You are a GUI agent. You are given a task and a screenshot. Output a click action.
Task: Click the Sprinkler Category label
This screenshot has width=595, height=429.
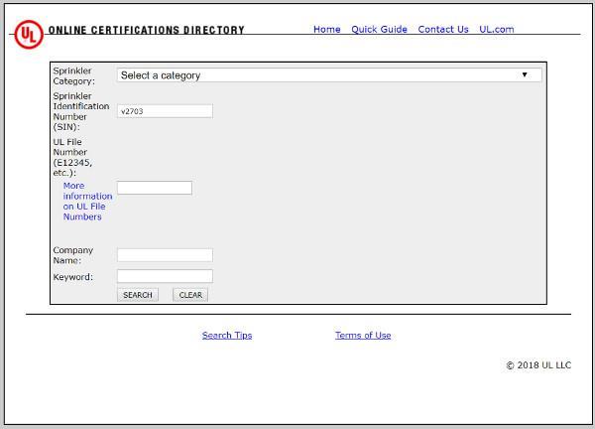pos(73,75)
